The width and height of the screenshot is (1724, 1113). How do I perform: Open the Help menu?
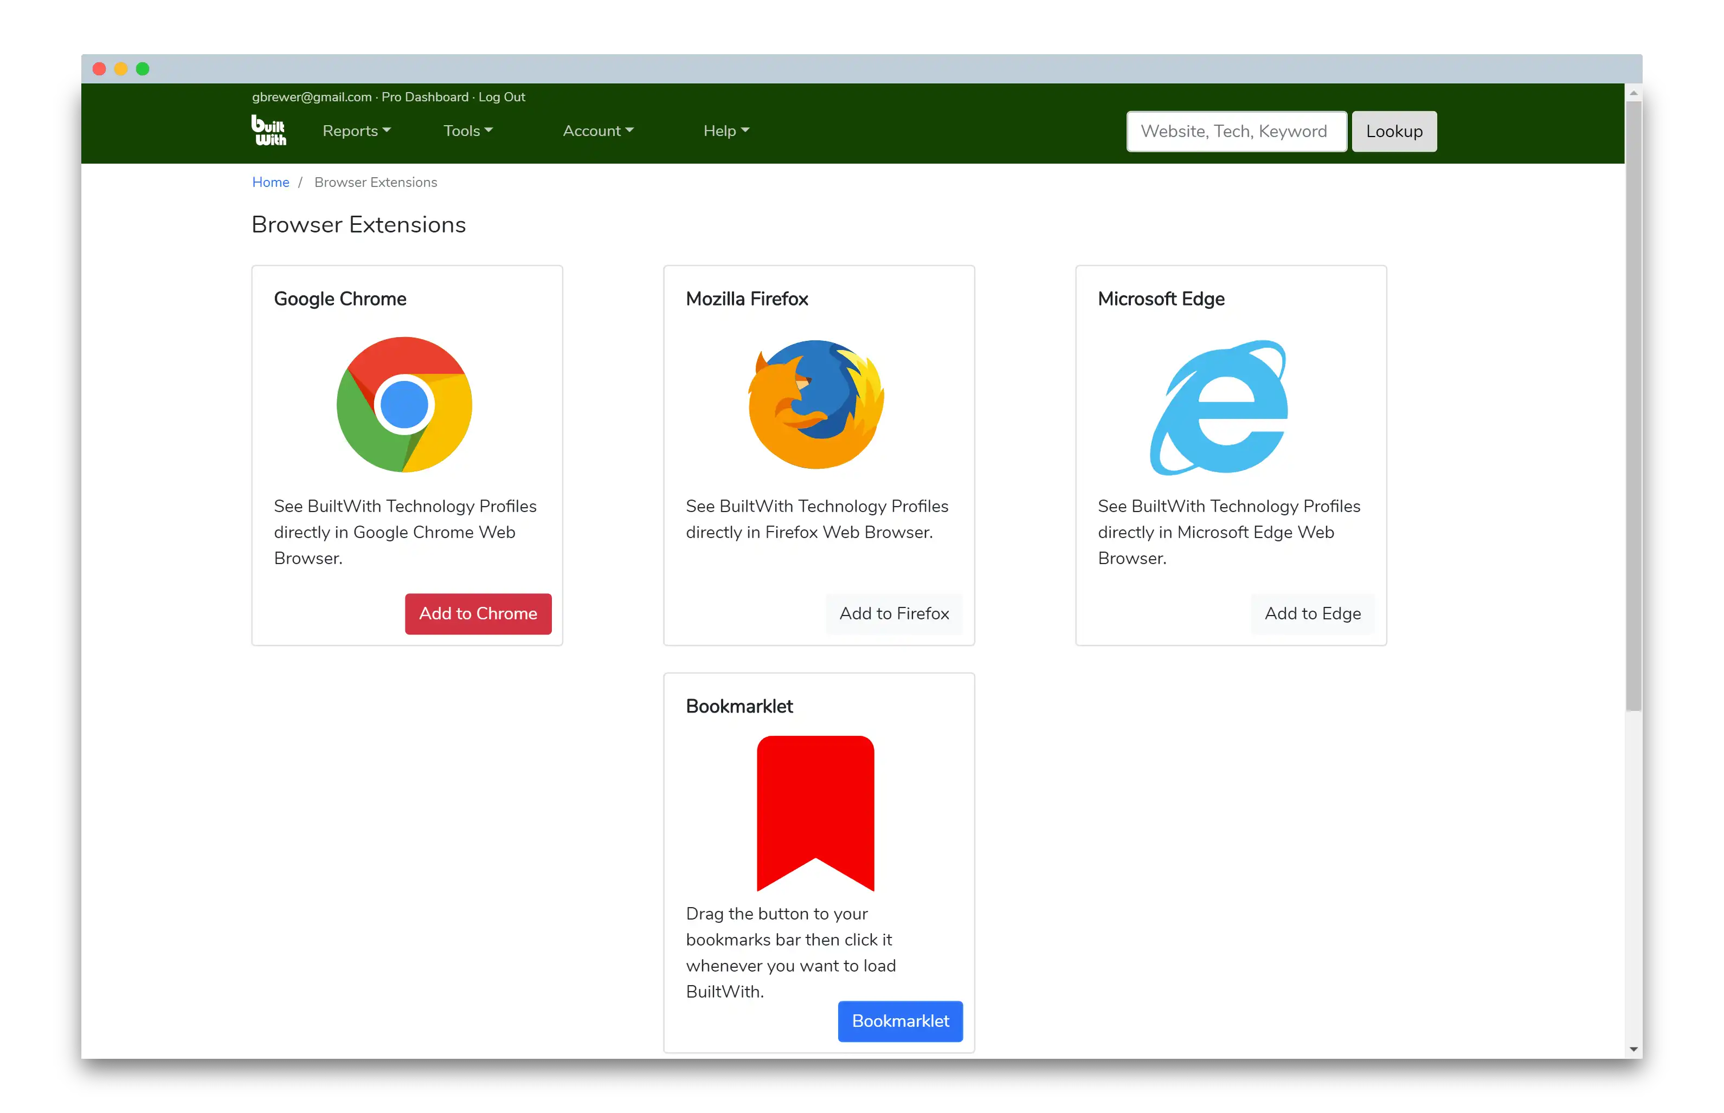725,131
